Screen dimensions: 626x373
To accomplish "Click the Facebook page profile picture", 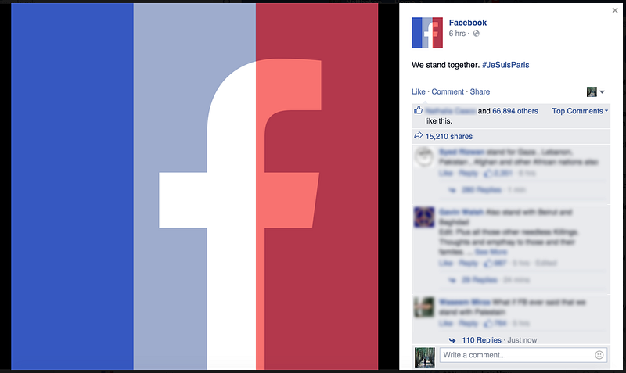I will point(426,33).
